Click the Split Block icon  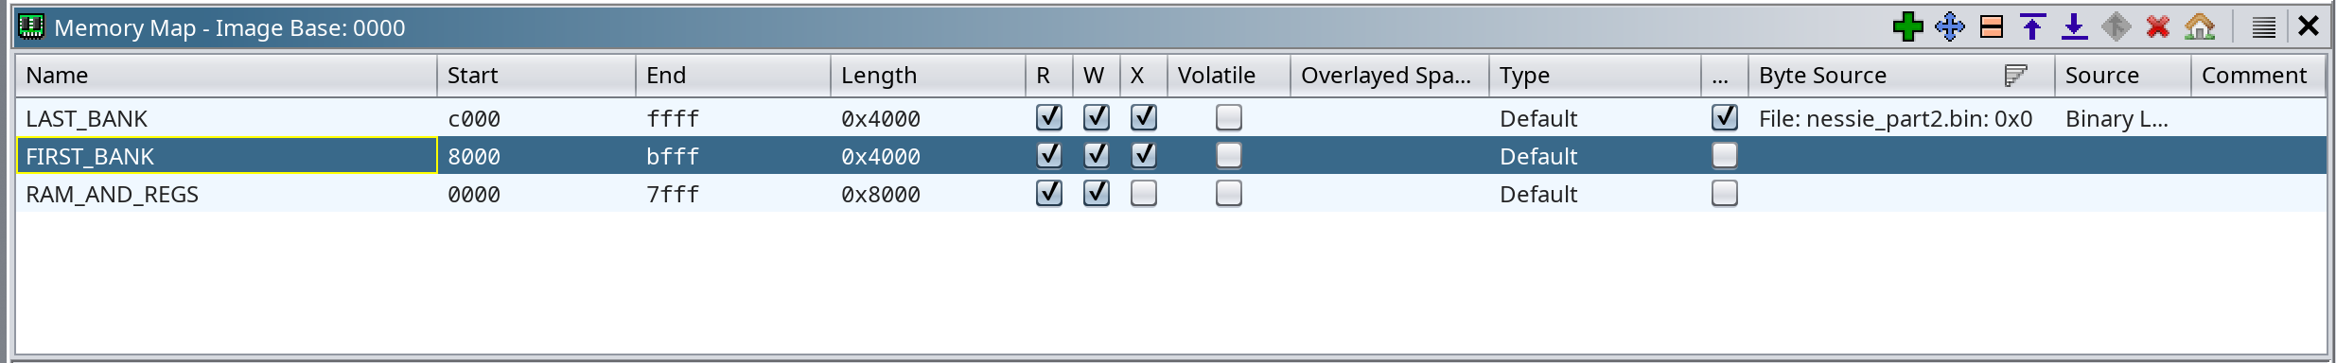point(1992,26)
